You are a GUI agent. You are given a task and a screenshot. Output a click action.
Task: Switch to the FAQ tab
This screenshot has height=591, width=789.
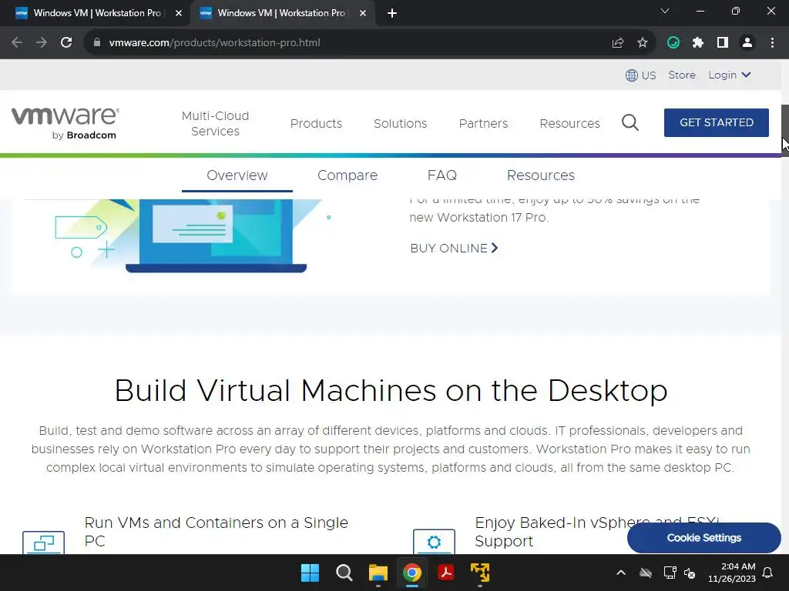point(442,175)
